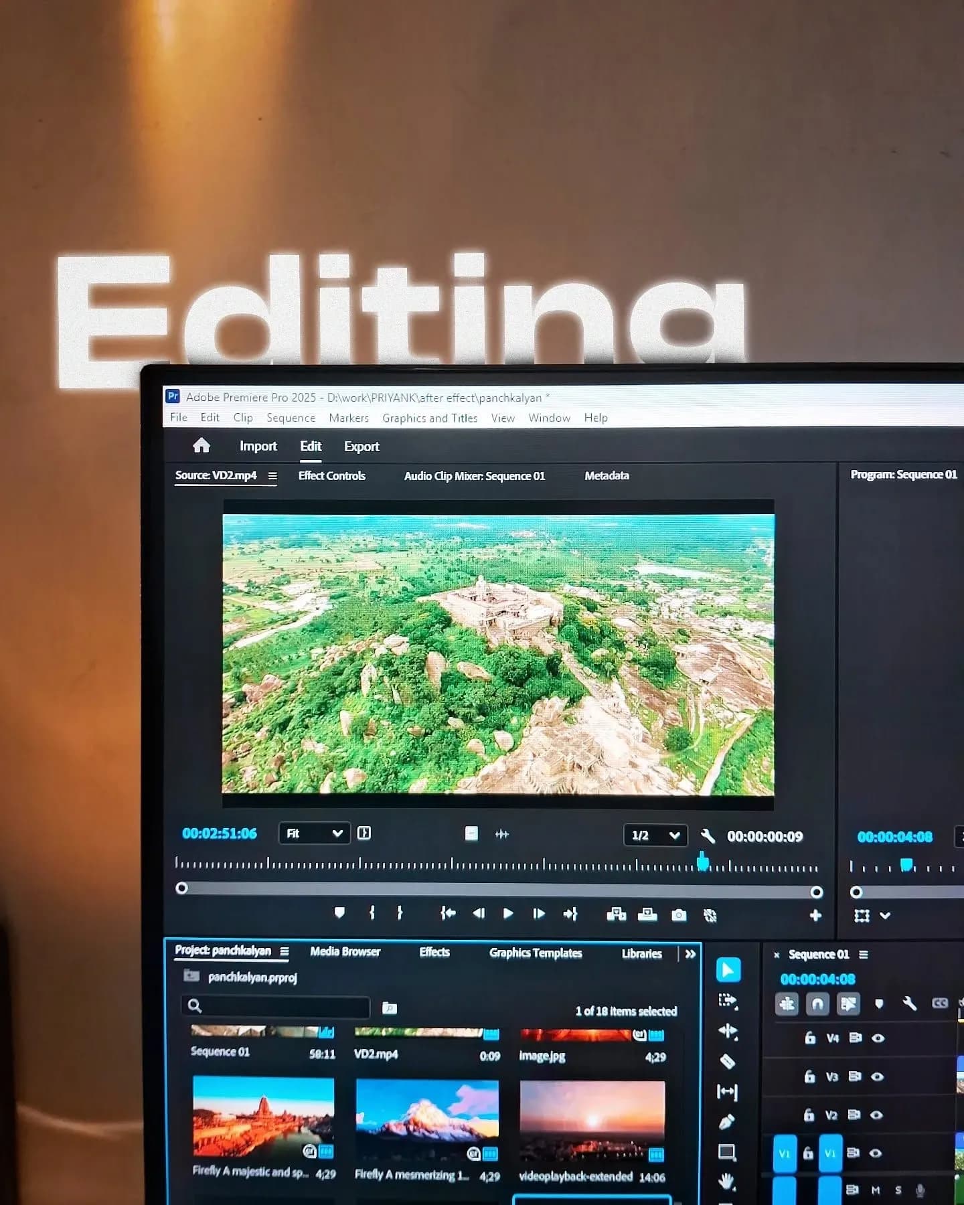The width and height of the screenshot is (964, 1205).
Task: Play the VD2.mp4 source clip
Action: point(508,914)
